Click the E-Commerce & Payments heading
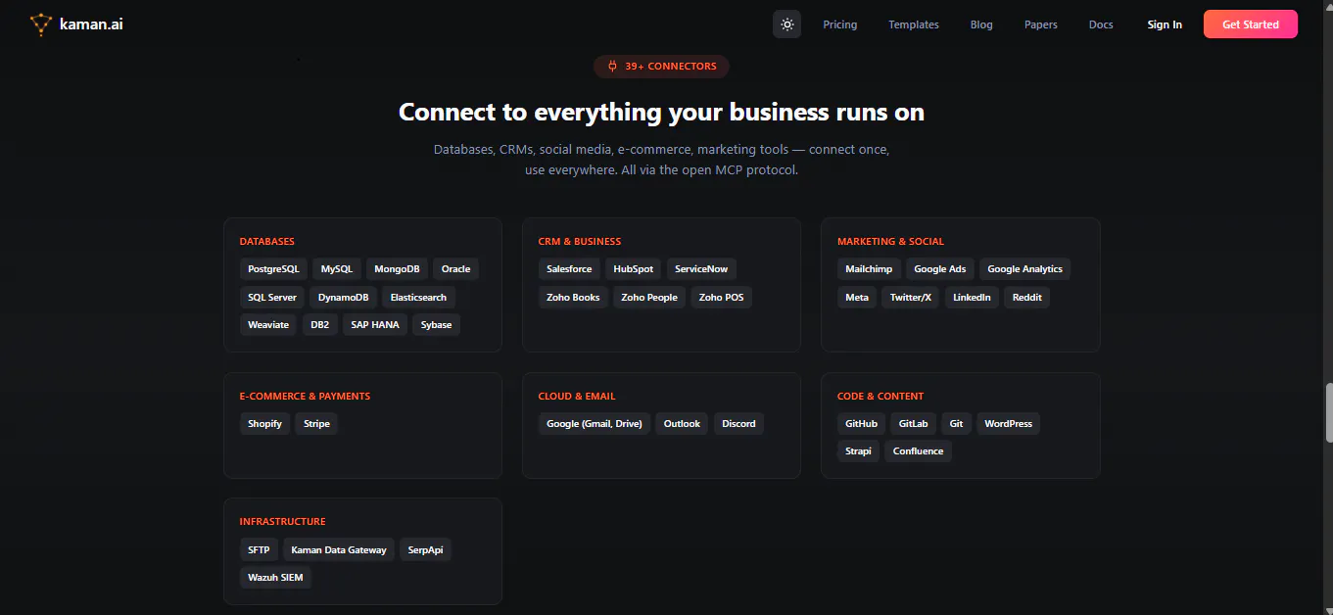Screen dimensions: 1333x615 [305, 397]
